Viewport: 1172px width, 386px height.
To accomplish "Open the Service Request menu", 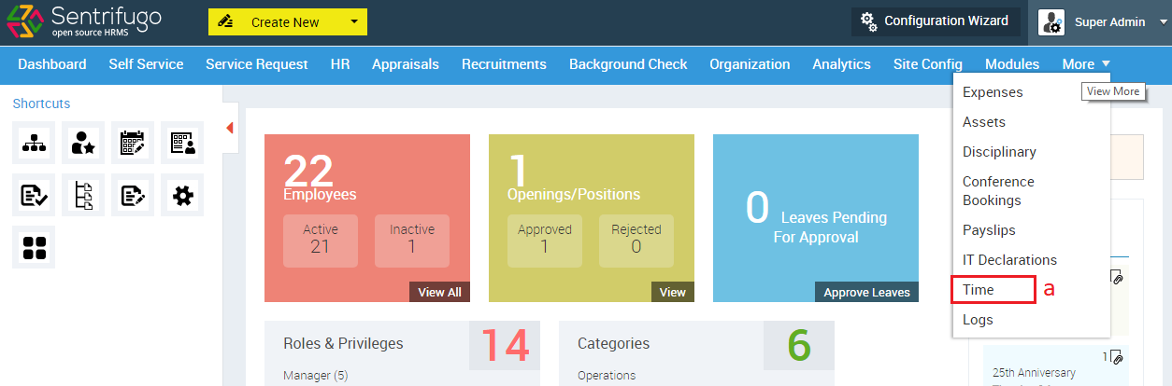I will tap(257, 64).
